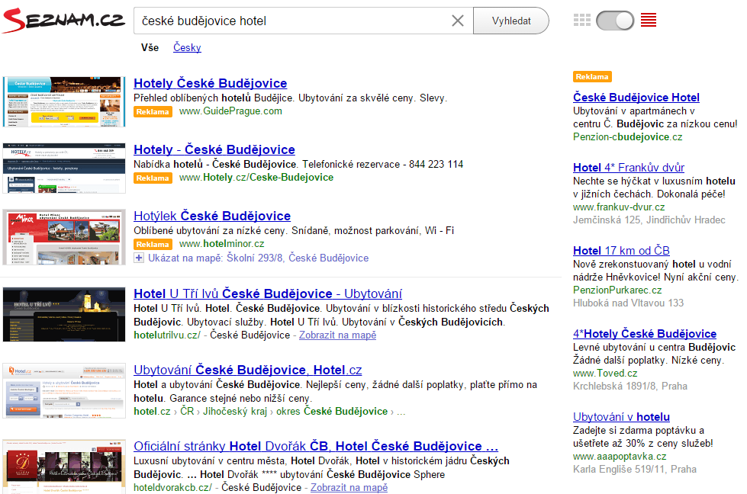
Task: Click ČR in the breadcrumb path
Action: coord(187,411)
